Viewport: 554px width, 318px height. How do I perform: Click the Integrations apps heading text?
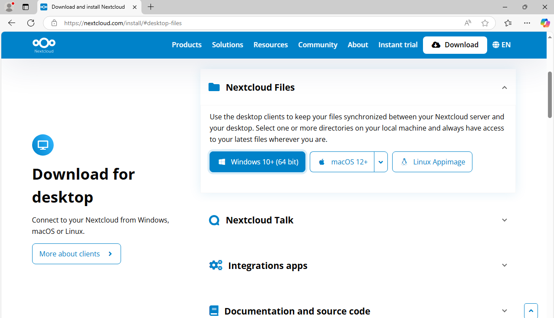point(268,266)
